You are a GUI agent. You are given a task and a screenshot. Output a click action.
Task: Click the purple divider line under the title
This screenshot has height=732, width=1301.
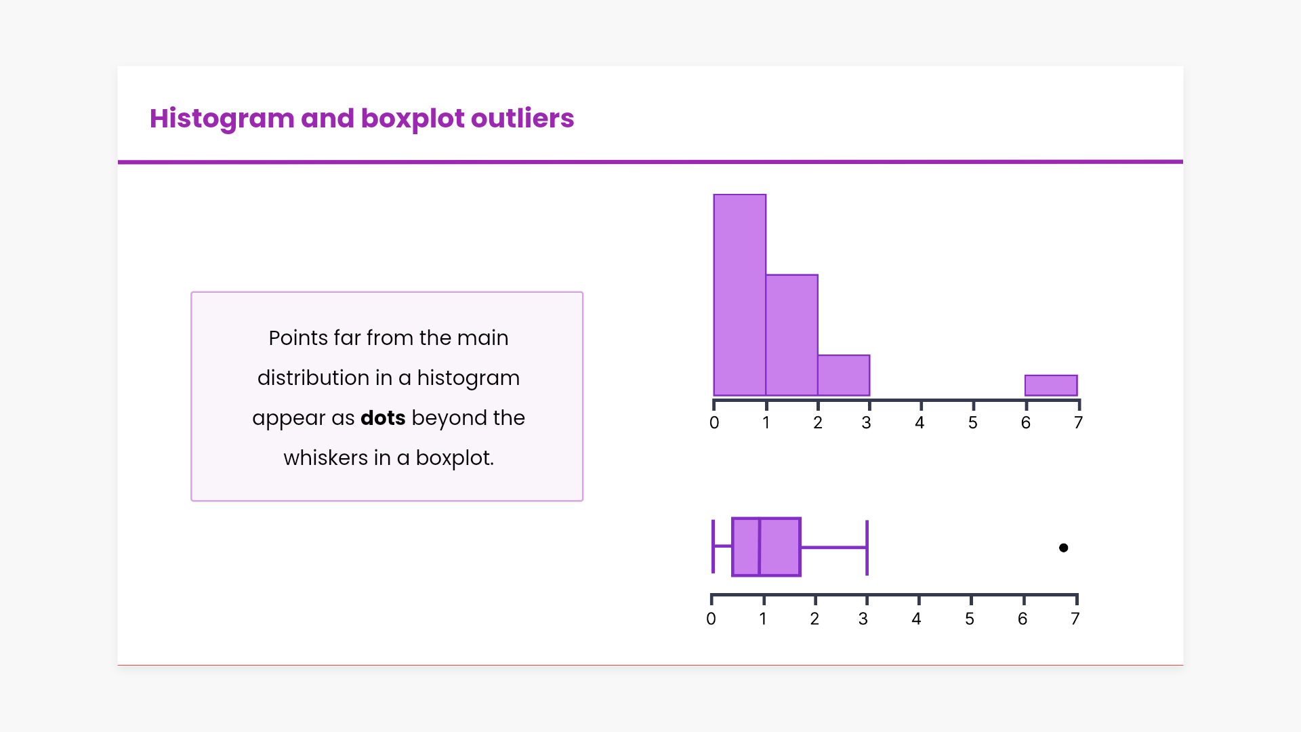[x=650, y=162]
